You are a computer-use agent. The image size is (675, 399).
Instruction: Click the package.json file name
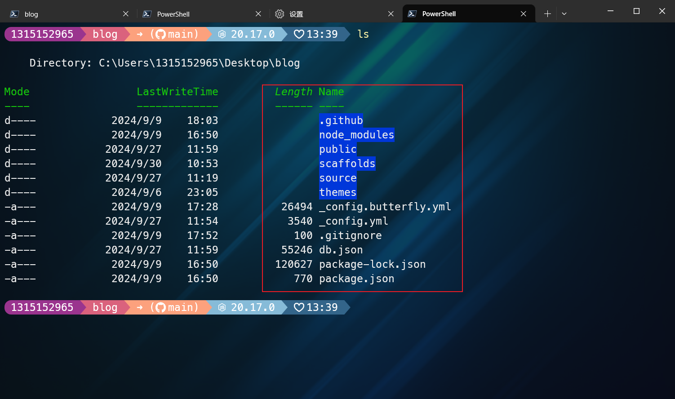tap(356, 279)
